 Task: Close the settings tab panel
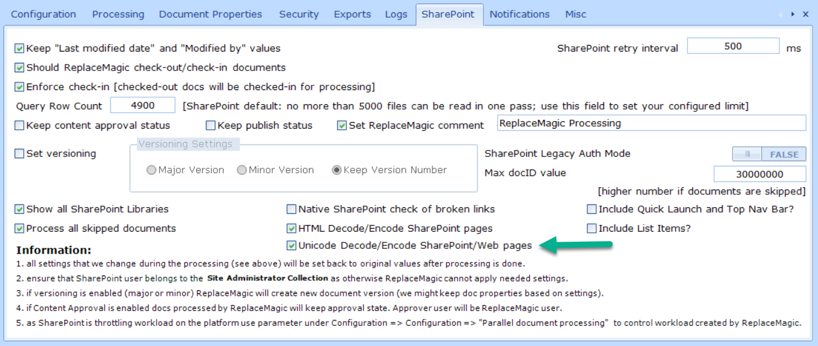coord(806,14)
